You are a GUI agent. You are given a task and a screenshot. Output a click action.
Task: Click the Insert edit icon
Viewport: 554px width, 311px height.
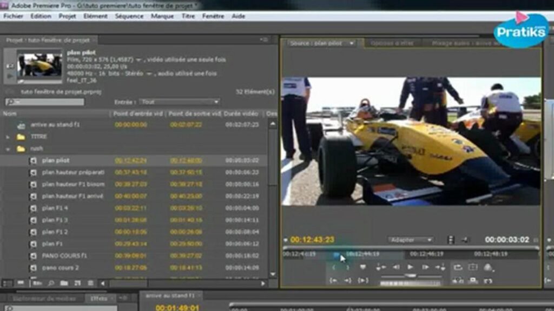458,281
